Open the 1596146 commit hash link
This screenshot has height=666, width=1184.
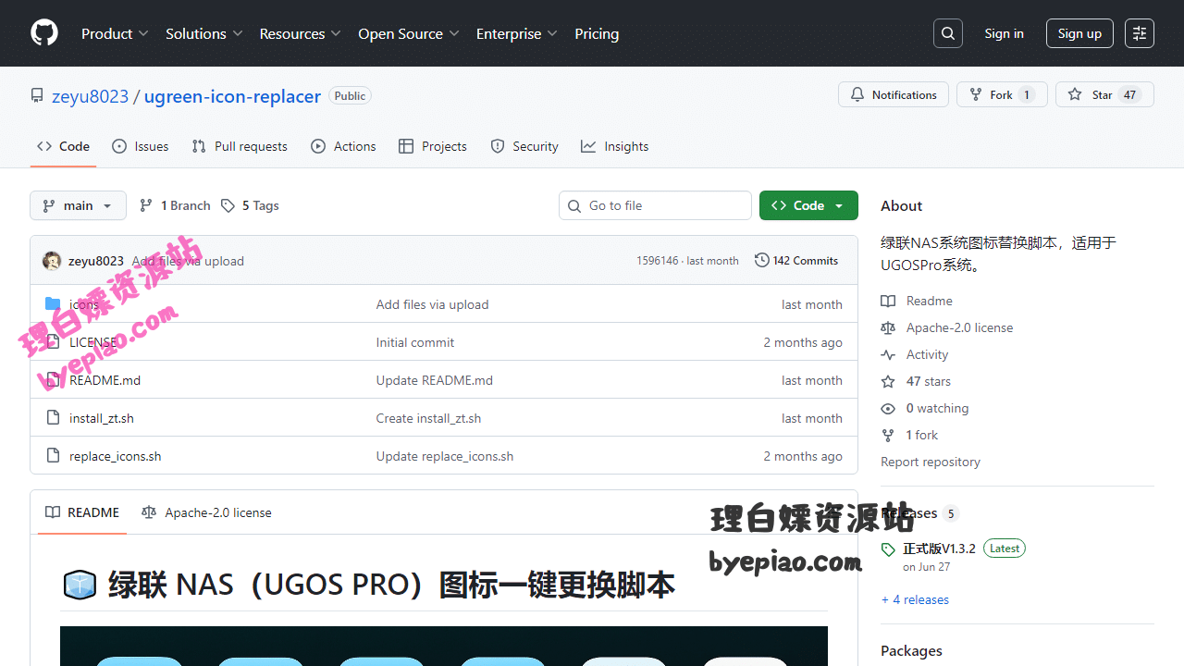657,261
